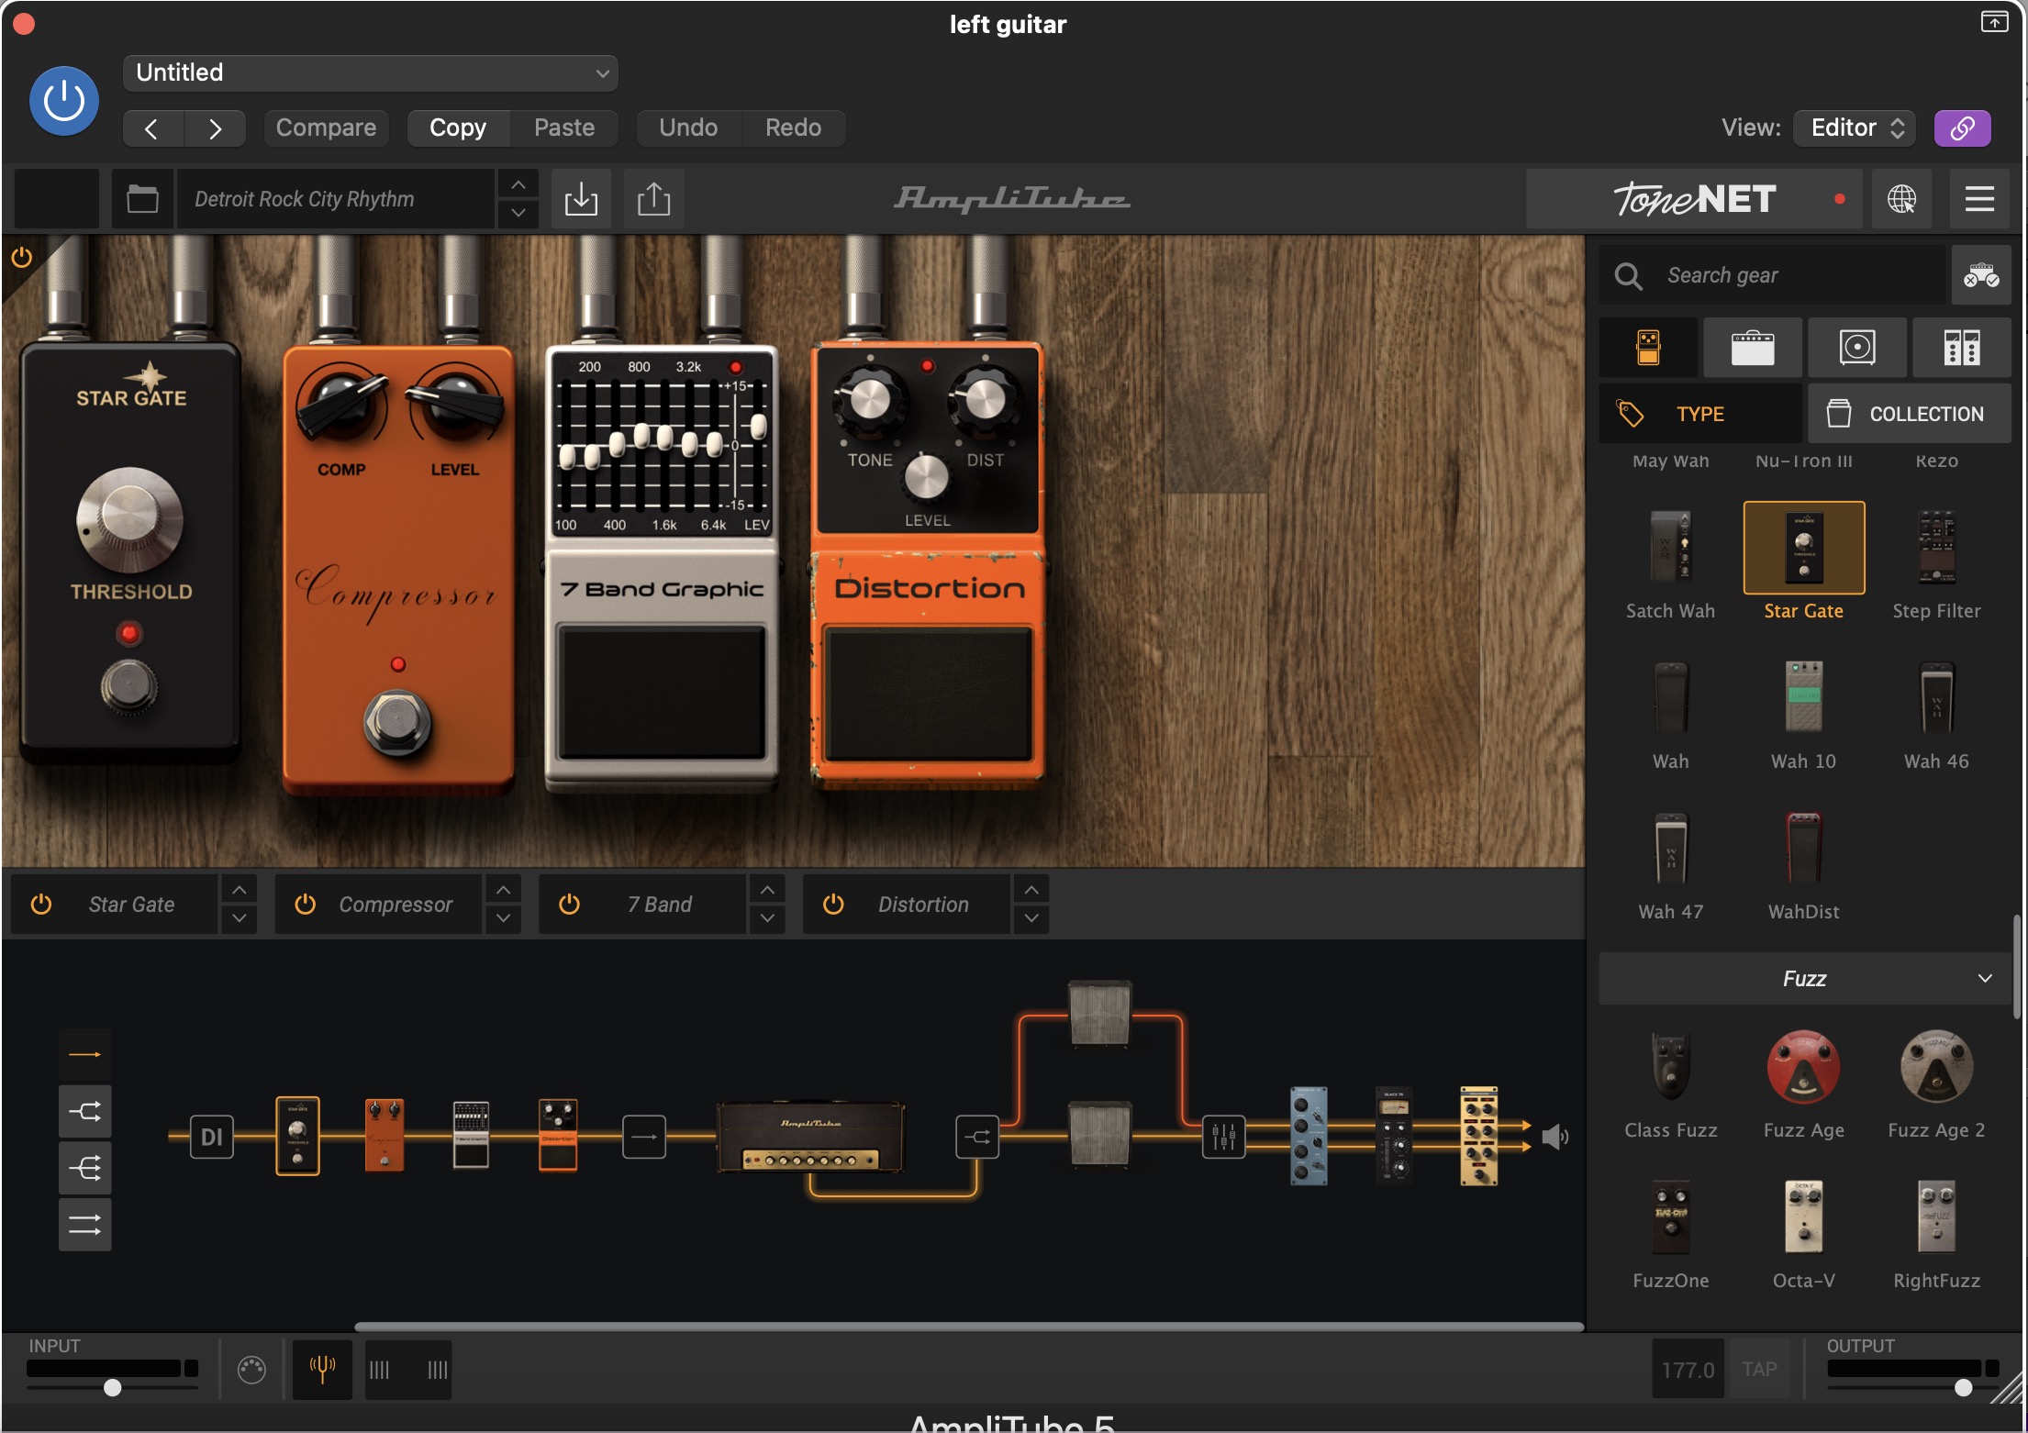Click the Compare button
Viewport: 2028px width, 1433px height.
pos(327,128)
